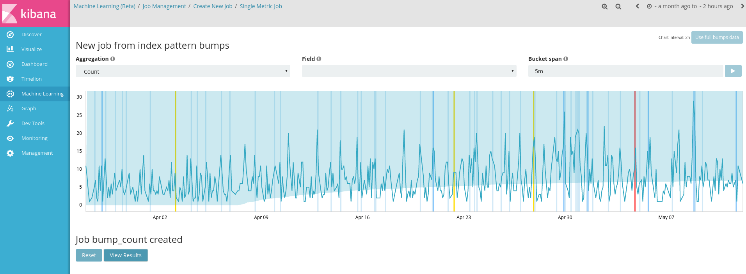Expand the Aggregation dropdown
The height and width of the screenshot is (274, 746).
tap(183, 71)
